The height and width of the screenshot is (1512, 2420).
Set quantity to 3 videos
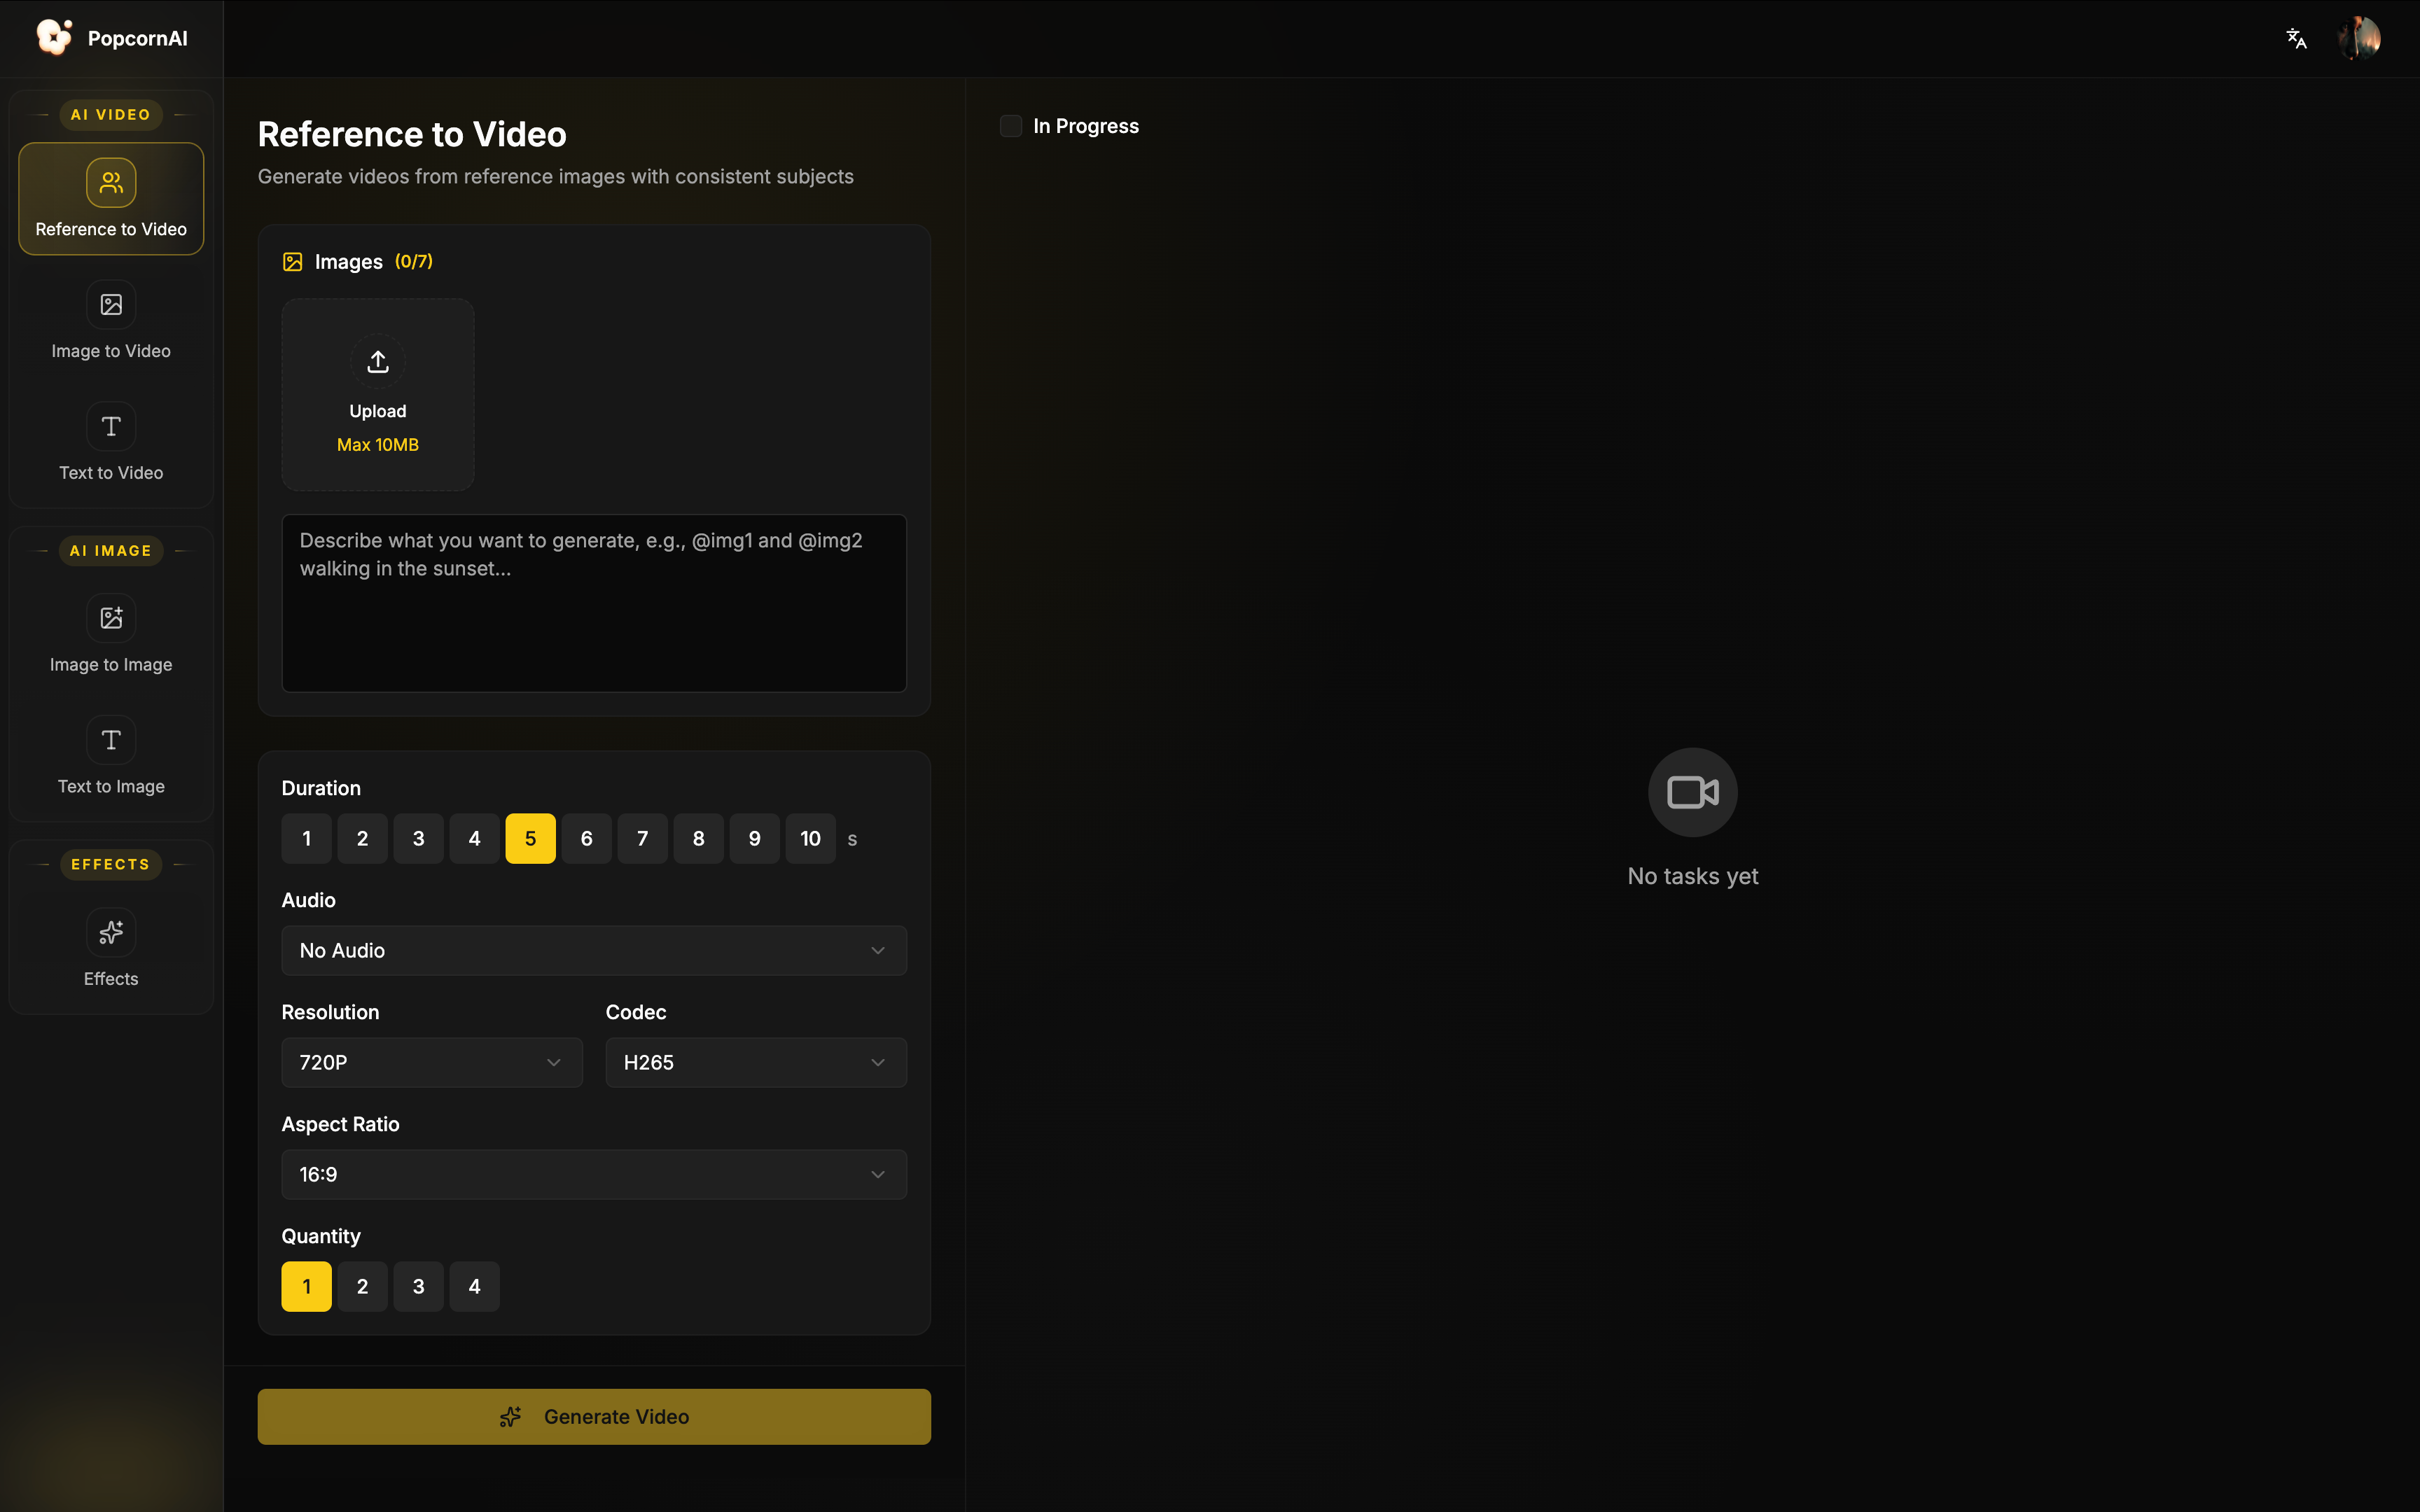(418, 1286)
